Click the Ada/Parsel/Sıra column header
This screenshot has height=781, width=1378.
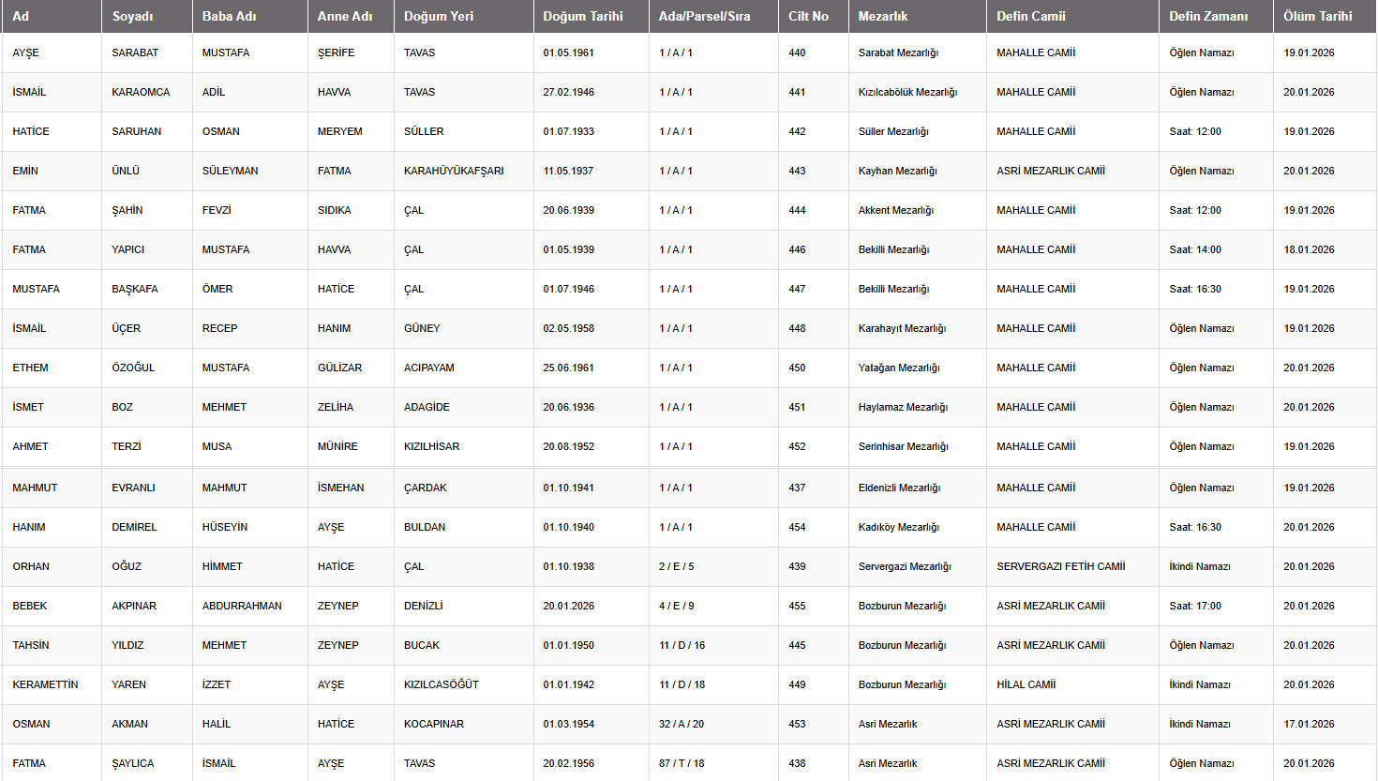click(x=704, y=16)
